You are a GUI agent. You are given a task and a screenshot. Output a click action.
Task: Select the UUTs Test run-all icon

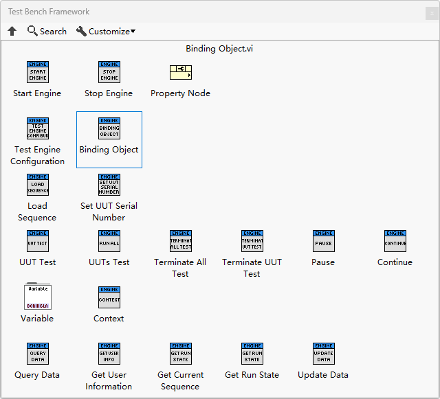pyautogui.click(x=109, y=241)
